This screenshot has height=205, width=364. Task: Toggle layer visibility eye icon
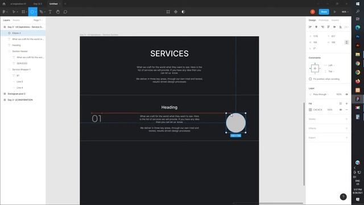(x=346, y=95)
